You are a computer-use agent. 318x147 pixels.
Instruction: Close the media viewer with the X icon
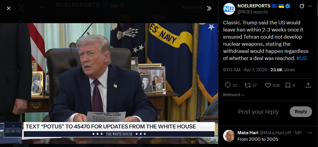click(x=9, y=8)
